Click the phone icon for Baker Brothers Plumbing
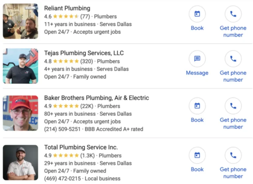The width and height of the screenshot is (253, 184). 233,106
